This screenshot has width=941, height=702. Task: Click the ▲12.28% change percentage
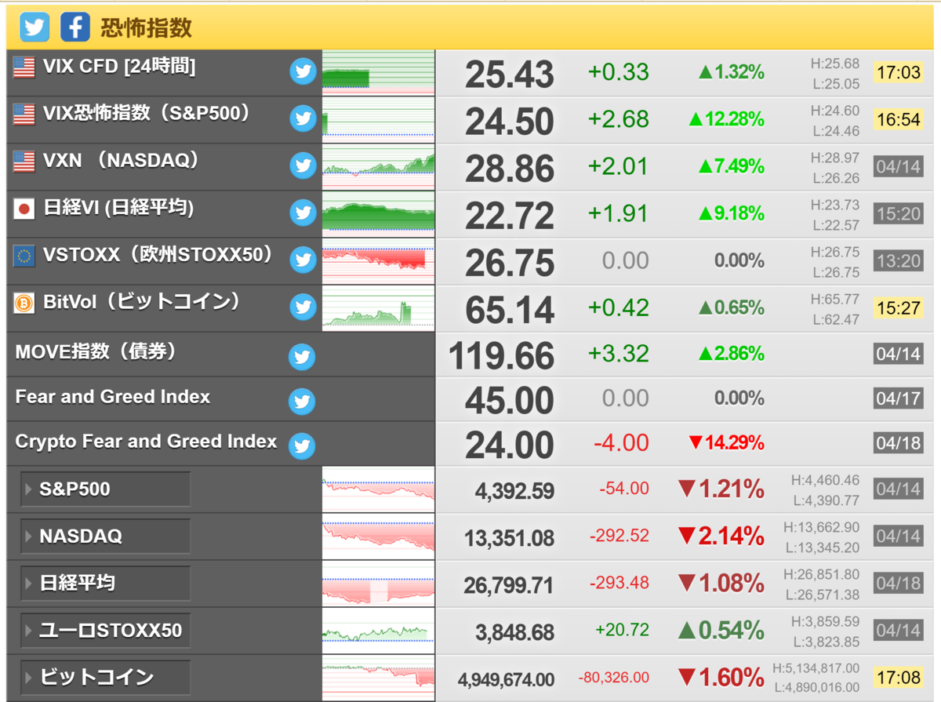[726, 119]
